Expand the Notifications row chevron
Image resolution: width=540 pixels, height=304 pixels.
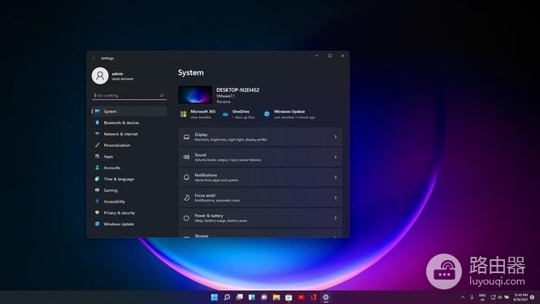click(x=335, y=177)
